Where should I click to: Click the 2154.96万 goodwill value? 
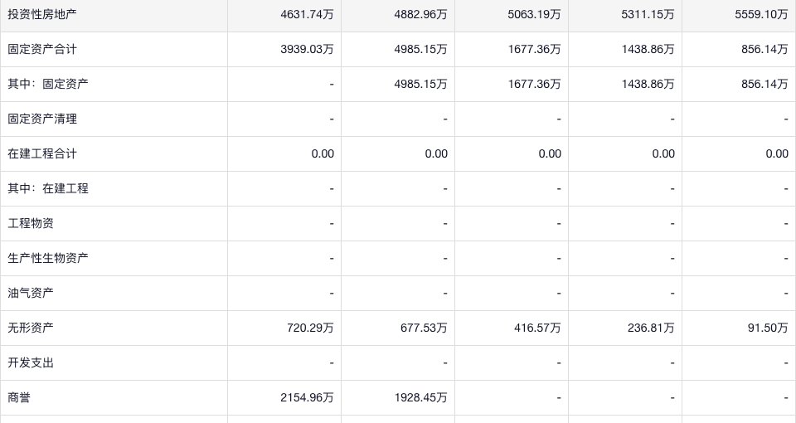tap(308, 397)
